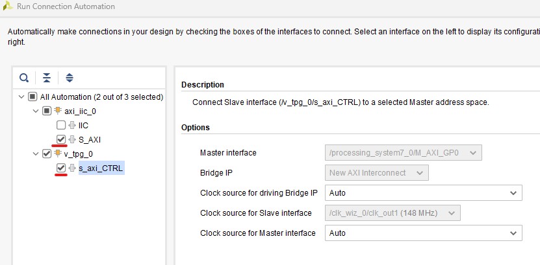
Task: Click the Vivado logo in title bar
Action: pyautogui.click(x=8, y=6)
